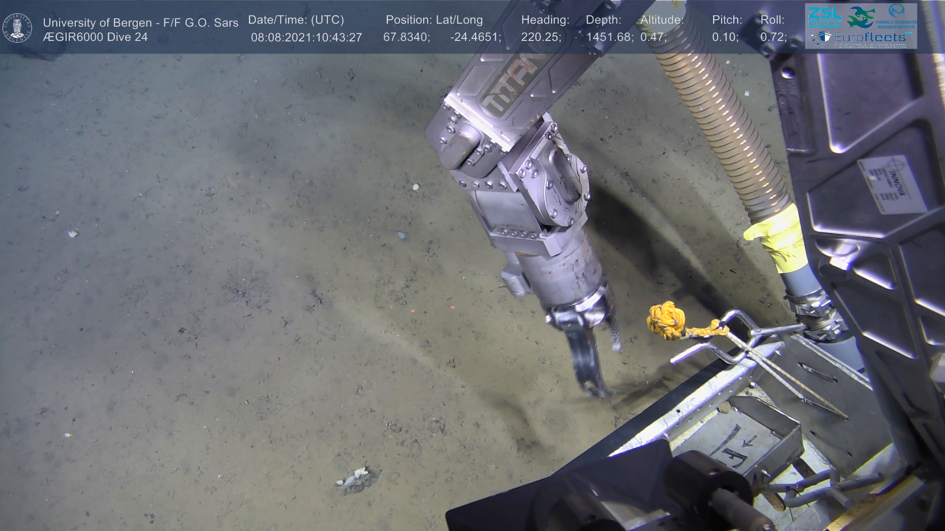The image size is (945, 531).
Task: Click the Date/Time (UTC) label
Action: click(x=296, y=20)
